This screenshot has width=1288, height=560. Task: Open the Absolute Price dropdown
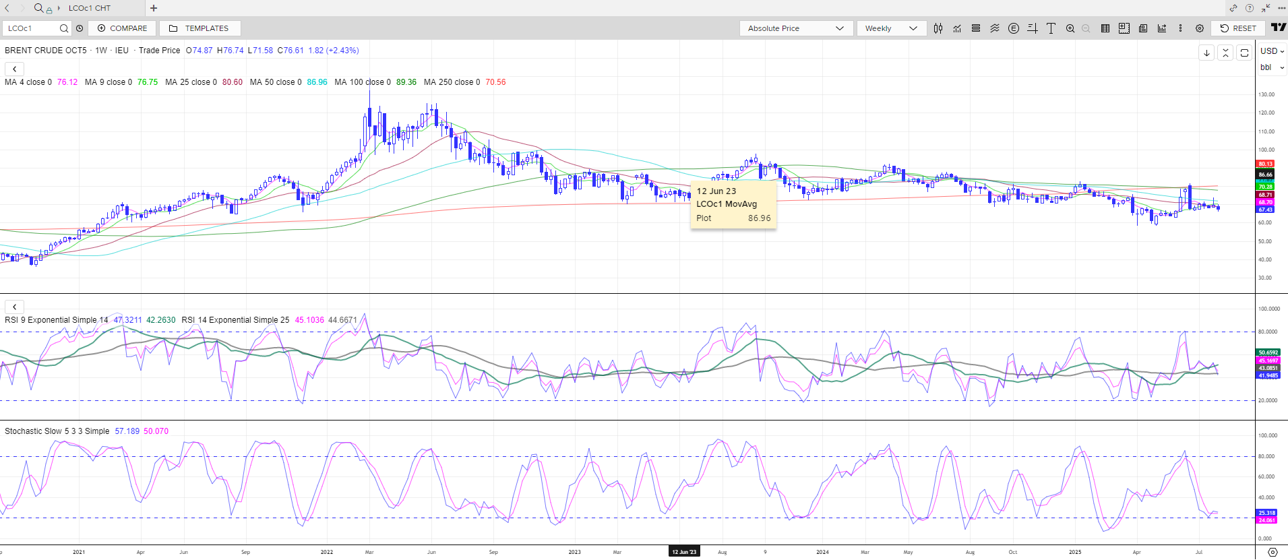click(795, 28)
